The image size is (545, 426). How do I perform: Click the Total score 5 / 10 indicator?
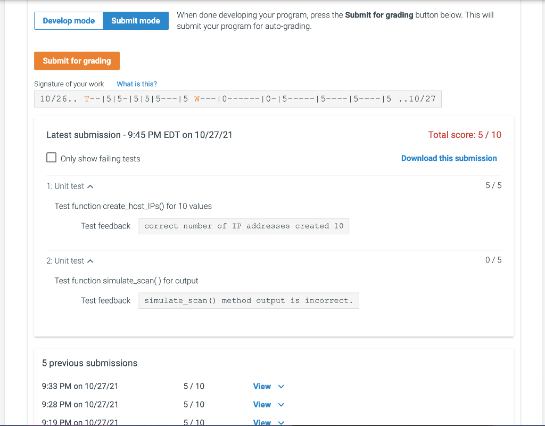[x=465, y=135]
